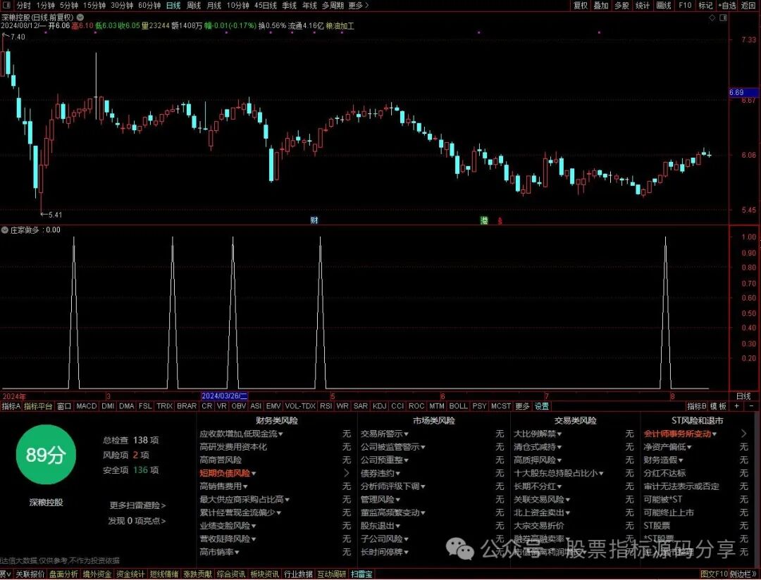Click the 窗口 window button

[64, 406]
